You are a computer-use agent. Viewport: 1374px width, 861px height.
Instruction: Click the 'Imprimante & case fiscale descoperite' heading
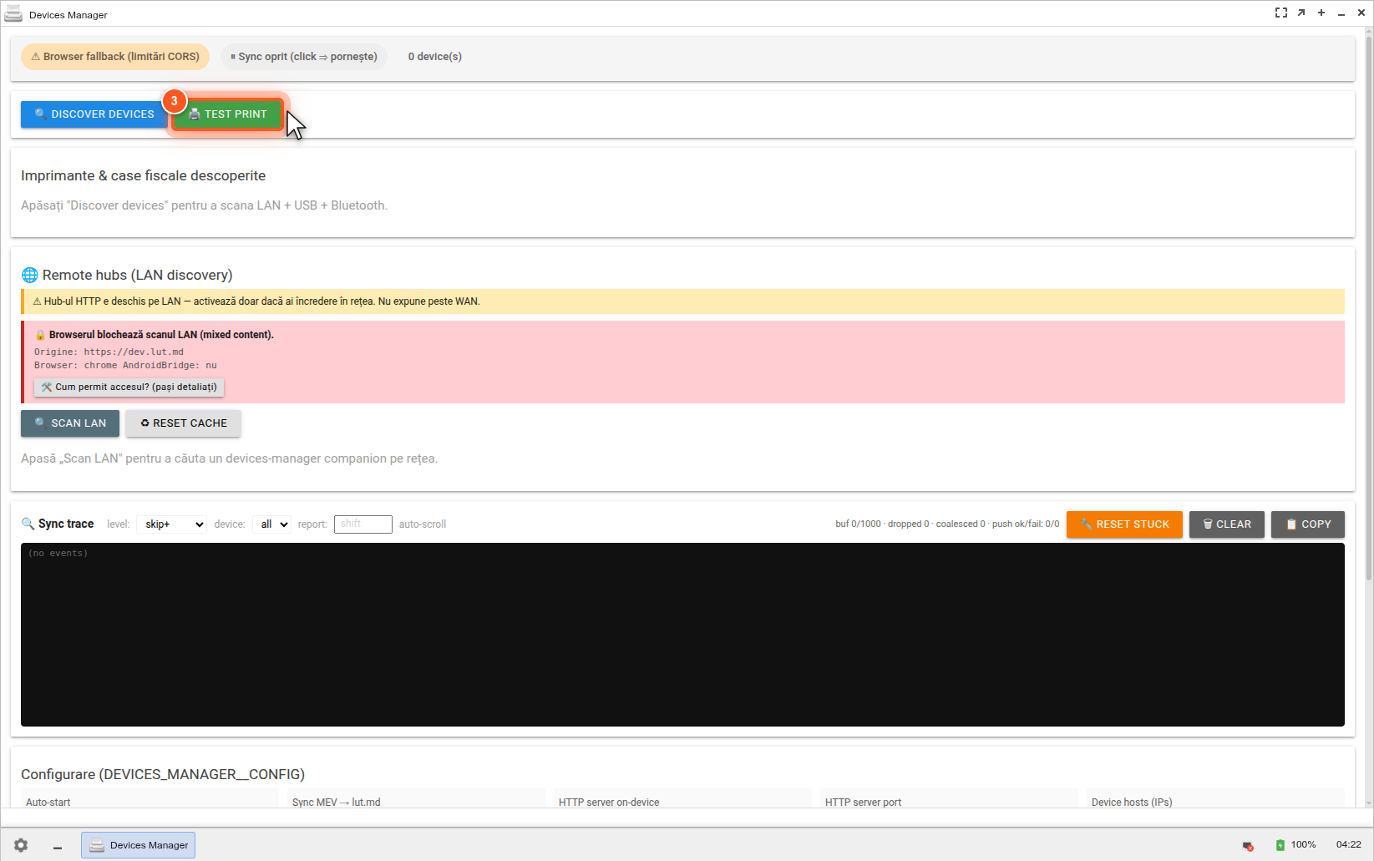pyautogui.click(x=143, y=176)
